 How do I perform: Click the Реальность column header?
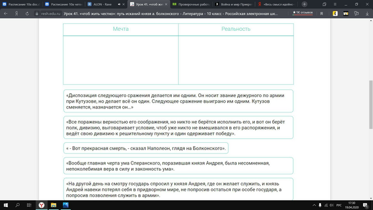(x=236, y=29)
